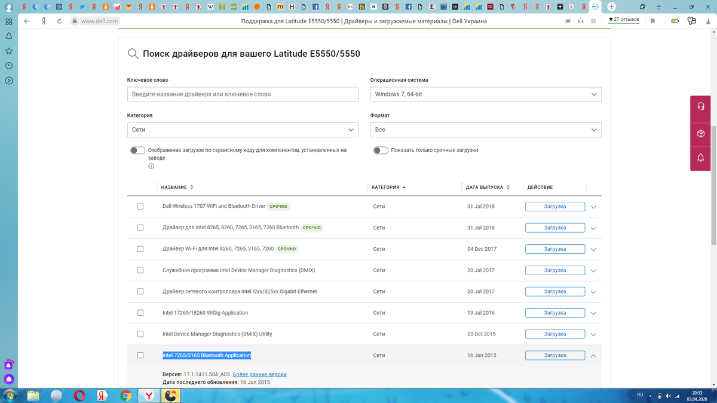Open Opera from the taskbar

[x=79, y=395]
